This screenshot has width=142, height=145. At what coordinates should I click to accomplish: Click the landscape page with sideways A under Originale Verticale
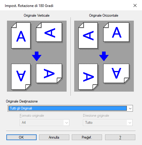pyautogui.click(x=49, y=32)
